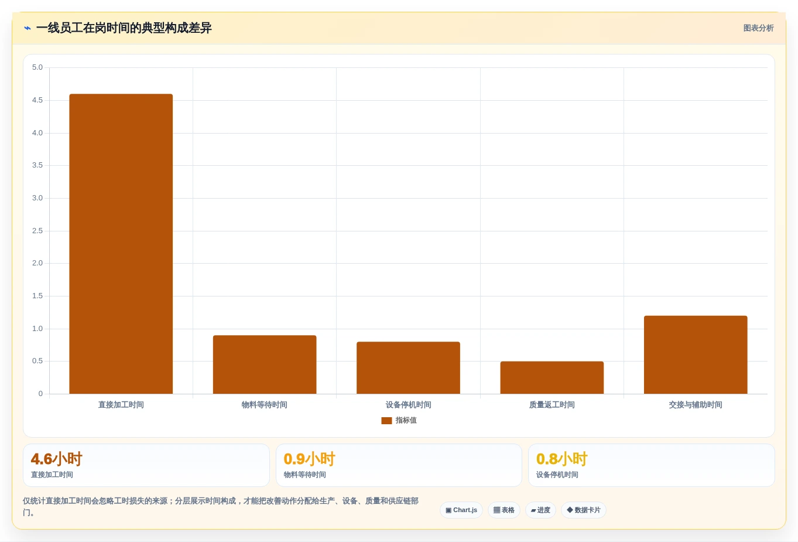798x542 pixels.
Task: Click the Chart.js tag chip
Action: (461, 510)
